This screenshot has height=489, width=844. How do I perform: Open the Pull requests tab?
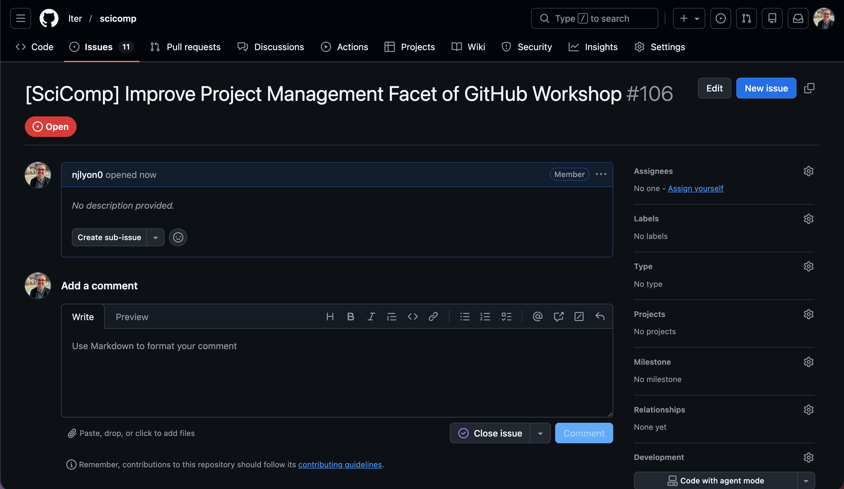click(185, 47)
